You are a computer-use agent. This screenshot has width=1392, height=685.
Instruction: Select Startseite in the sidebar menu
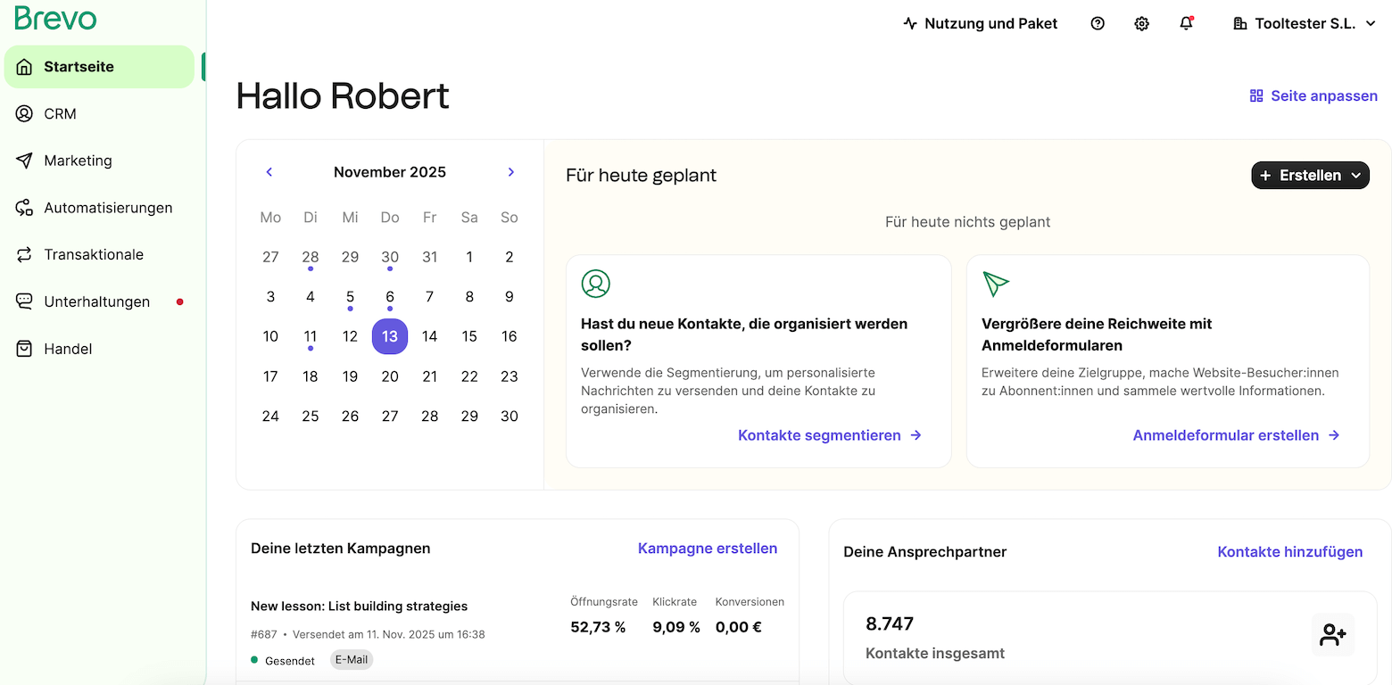(79, 66)
